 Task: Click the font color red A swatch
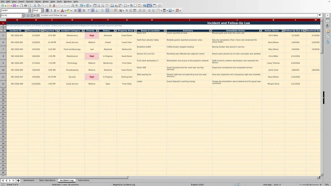coord(62,10)
